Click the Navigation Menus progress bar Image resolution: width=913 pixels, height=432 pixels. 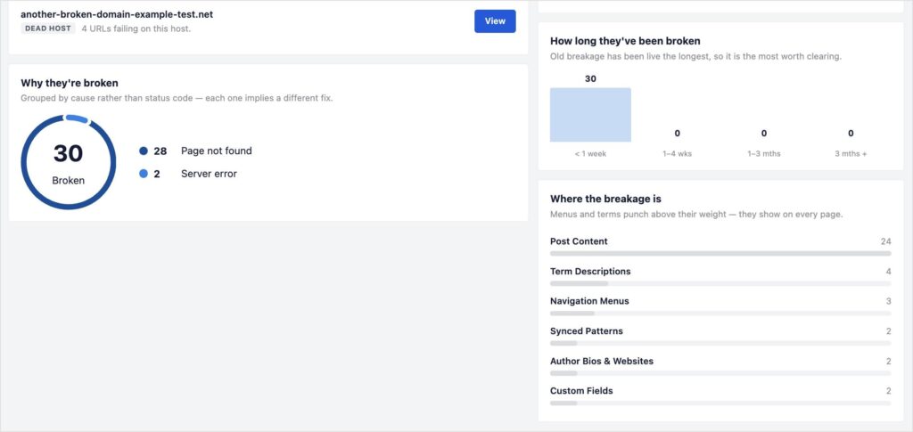tap(720, 314)
